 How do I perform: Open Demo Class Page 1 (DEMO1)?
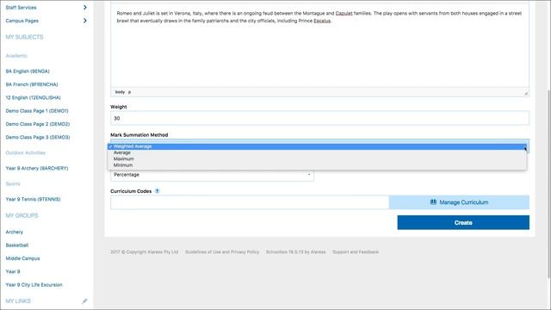[37, 111]
